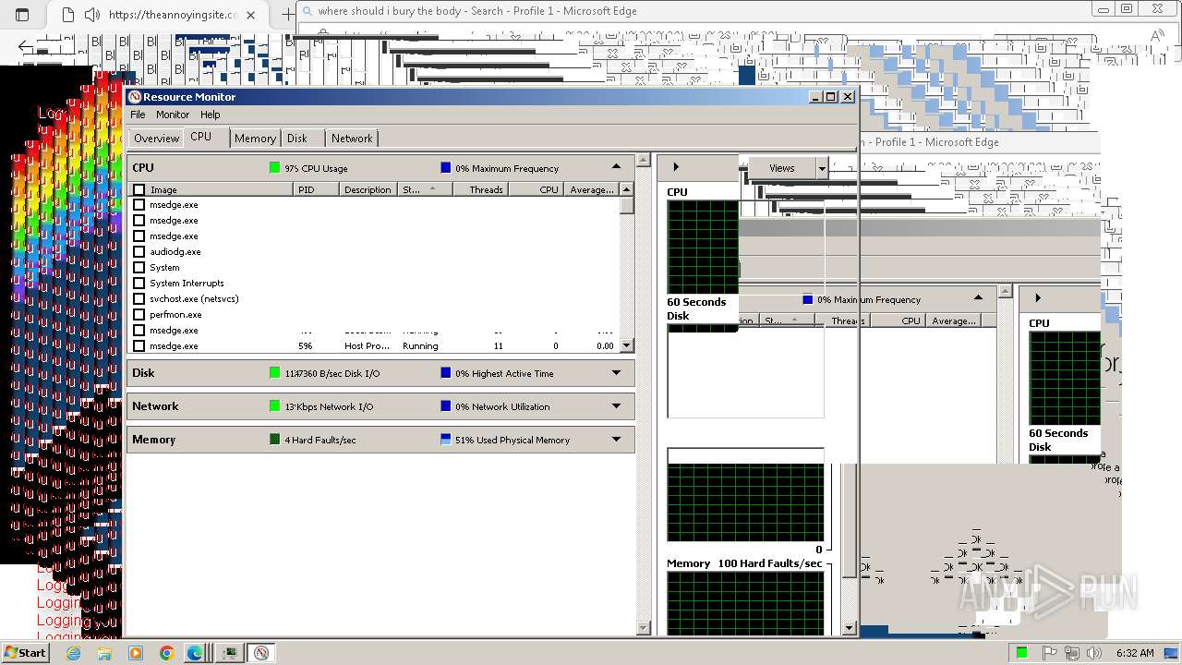Collapse the graph pane with arrow button
Screen dimensions: 1182x665
(x=676, y=167)
